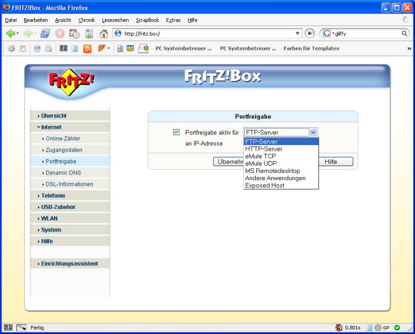Viewport: 415px width, 334px height.
Task: Click the printer icon with green badge
Action: point(144,49)
